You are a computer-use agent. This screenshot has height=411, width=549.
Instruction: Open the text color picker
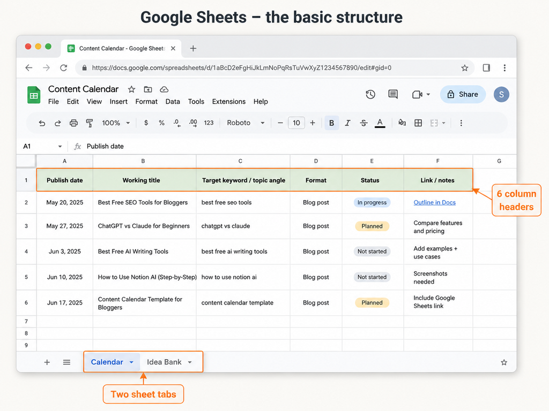tap(380, 123)
